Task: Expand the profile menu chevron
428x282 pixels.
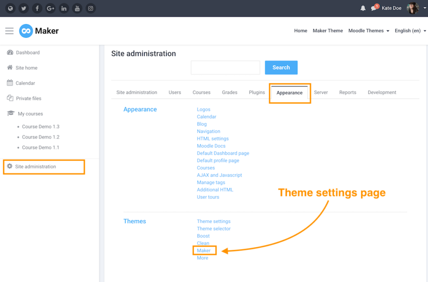Action: click(x=425, y=8)
